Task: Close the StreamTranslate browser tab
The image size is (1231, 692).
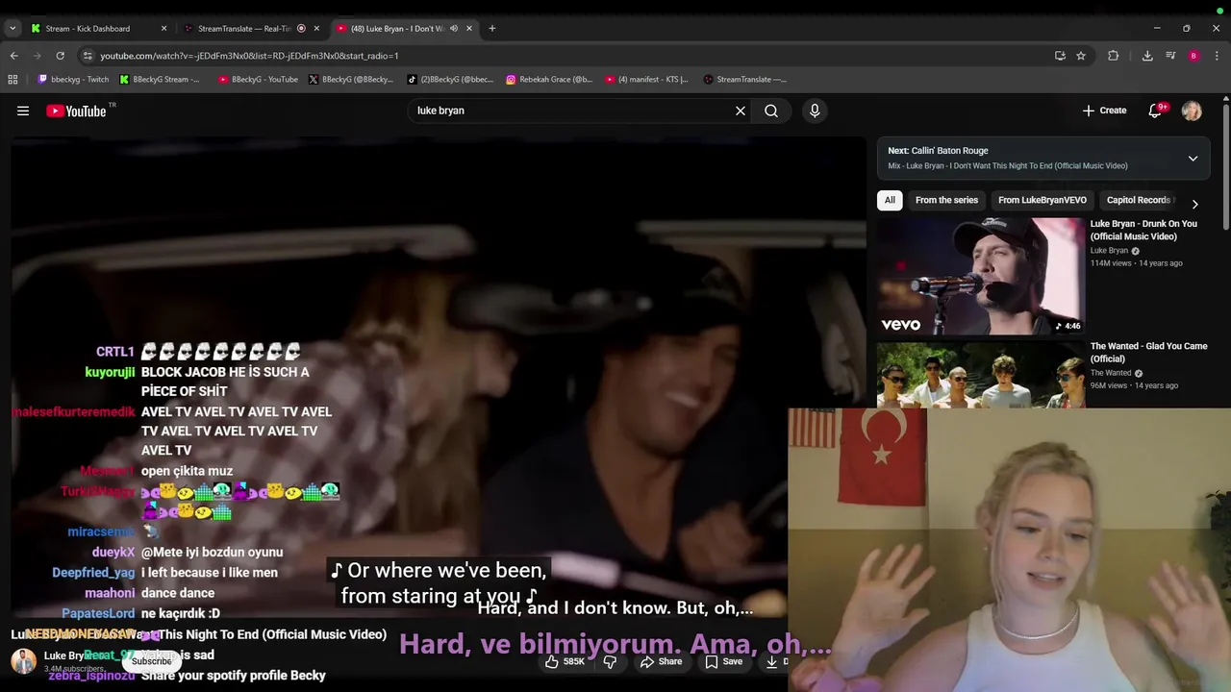Action: [x=316, y=28]
